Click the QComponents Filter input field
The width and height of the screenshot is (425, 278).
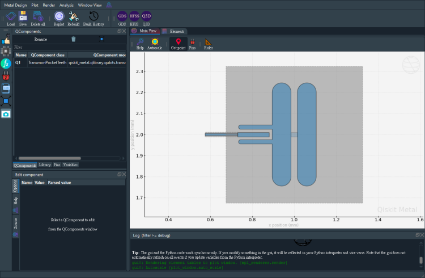pos(69,47)
